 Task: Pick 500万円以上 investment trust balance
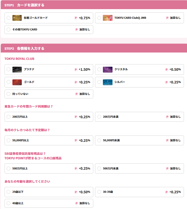click(49, 168)
